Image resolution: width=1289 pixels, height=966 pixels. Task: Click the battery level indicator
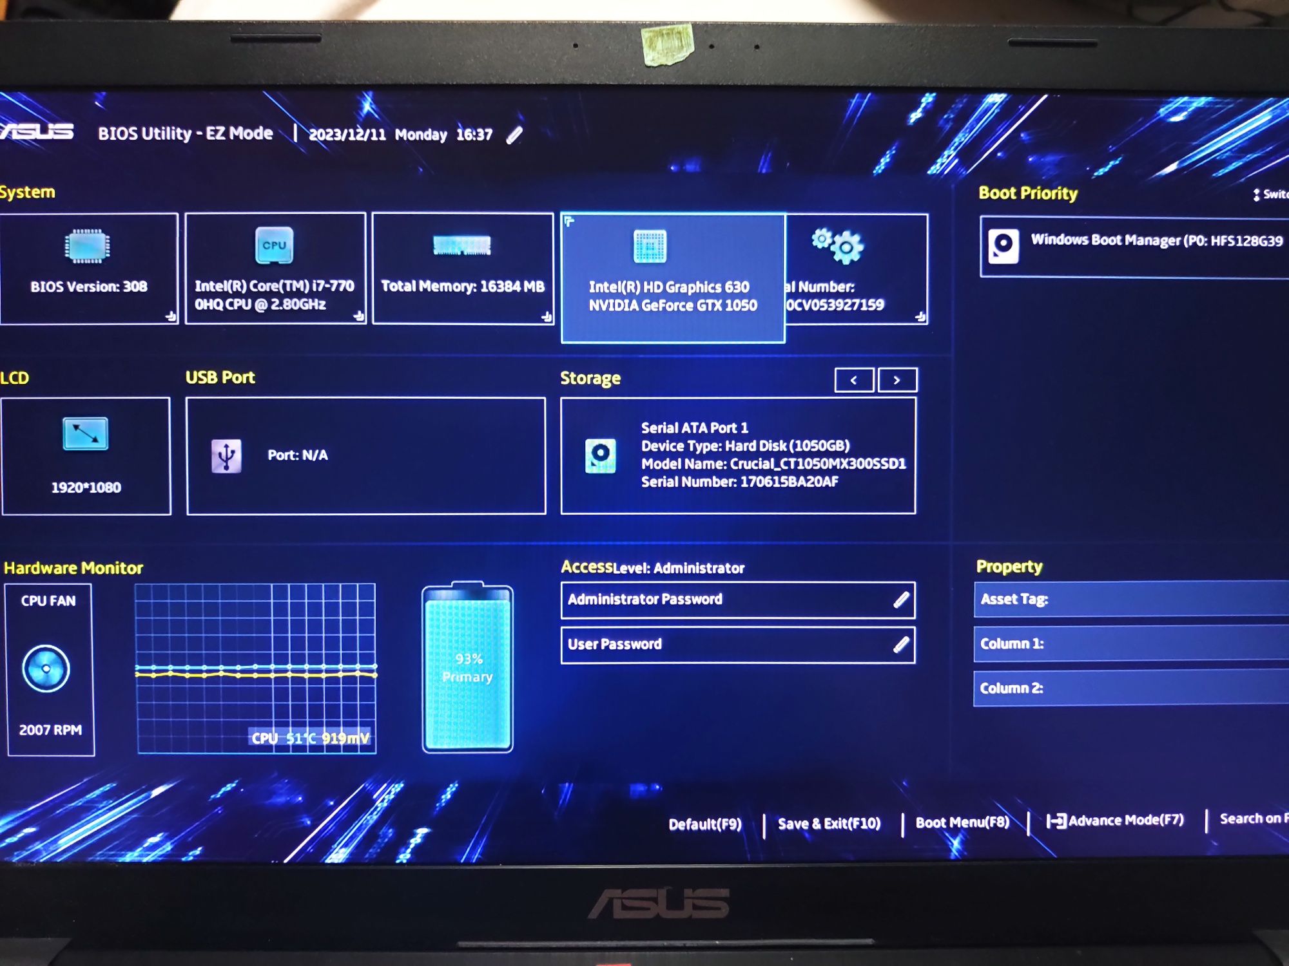(x=467, y=667)
